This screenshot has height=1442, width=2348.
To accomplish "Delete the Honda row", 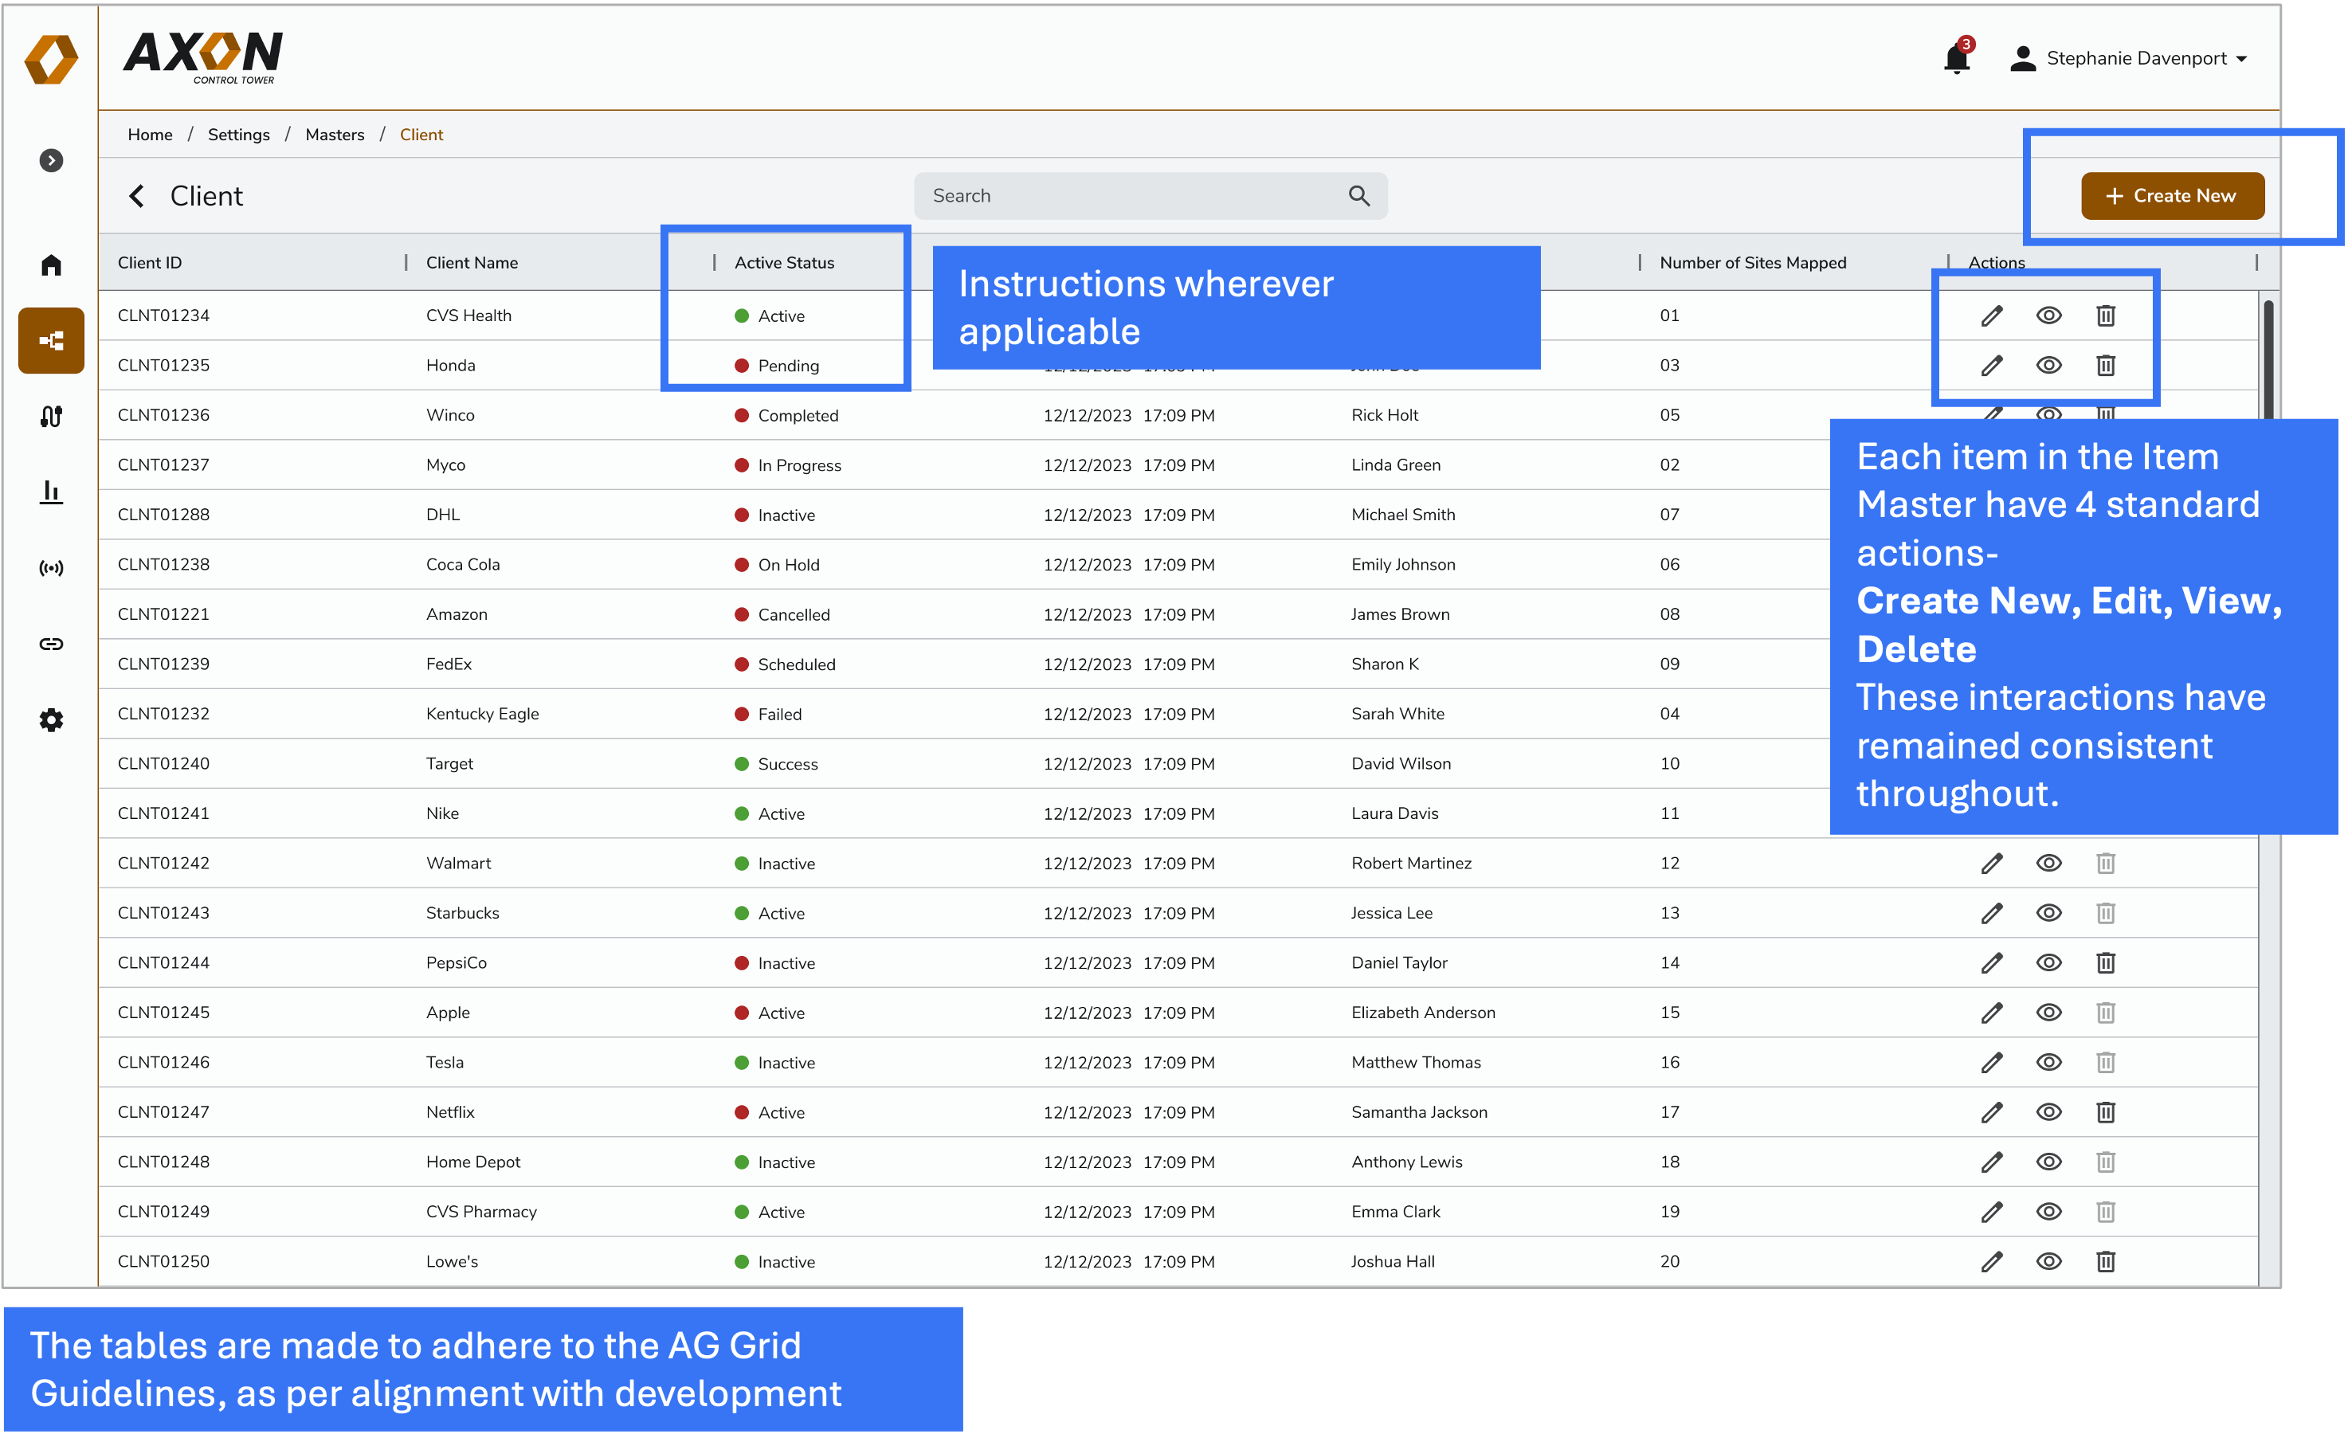I will [2106, 365].
